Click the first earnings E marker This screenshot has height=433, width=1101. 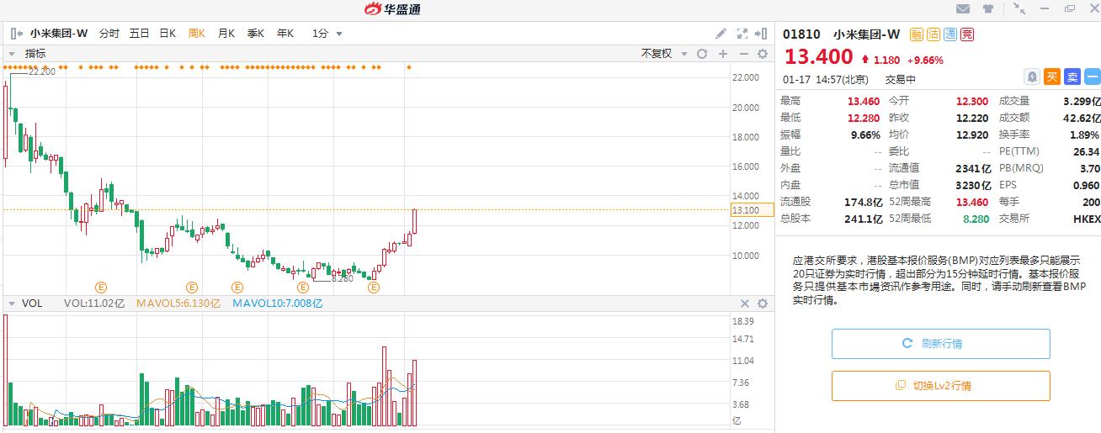click(x=100, y=288)
